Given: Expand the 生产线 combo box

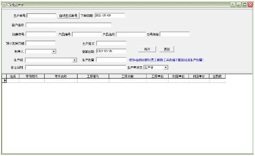Looking at the screenshot, I should (x=75, y=60).
